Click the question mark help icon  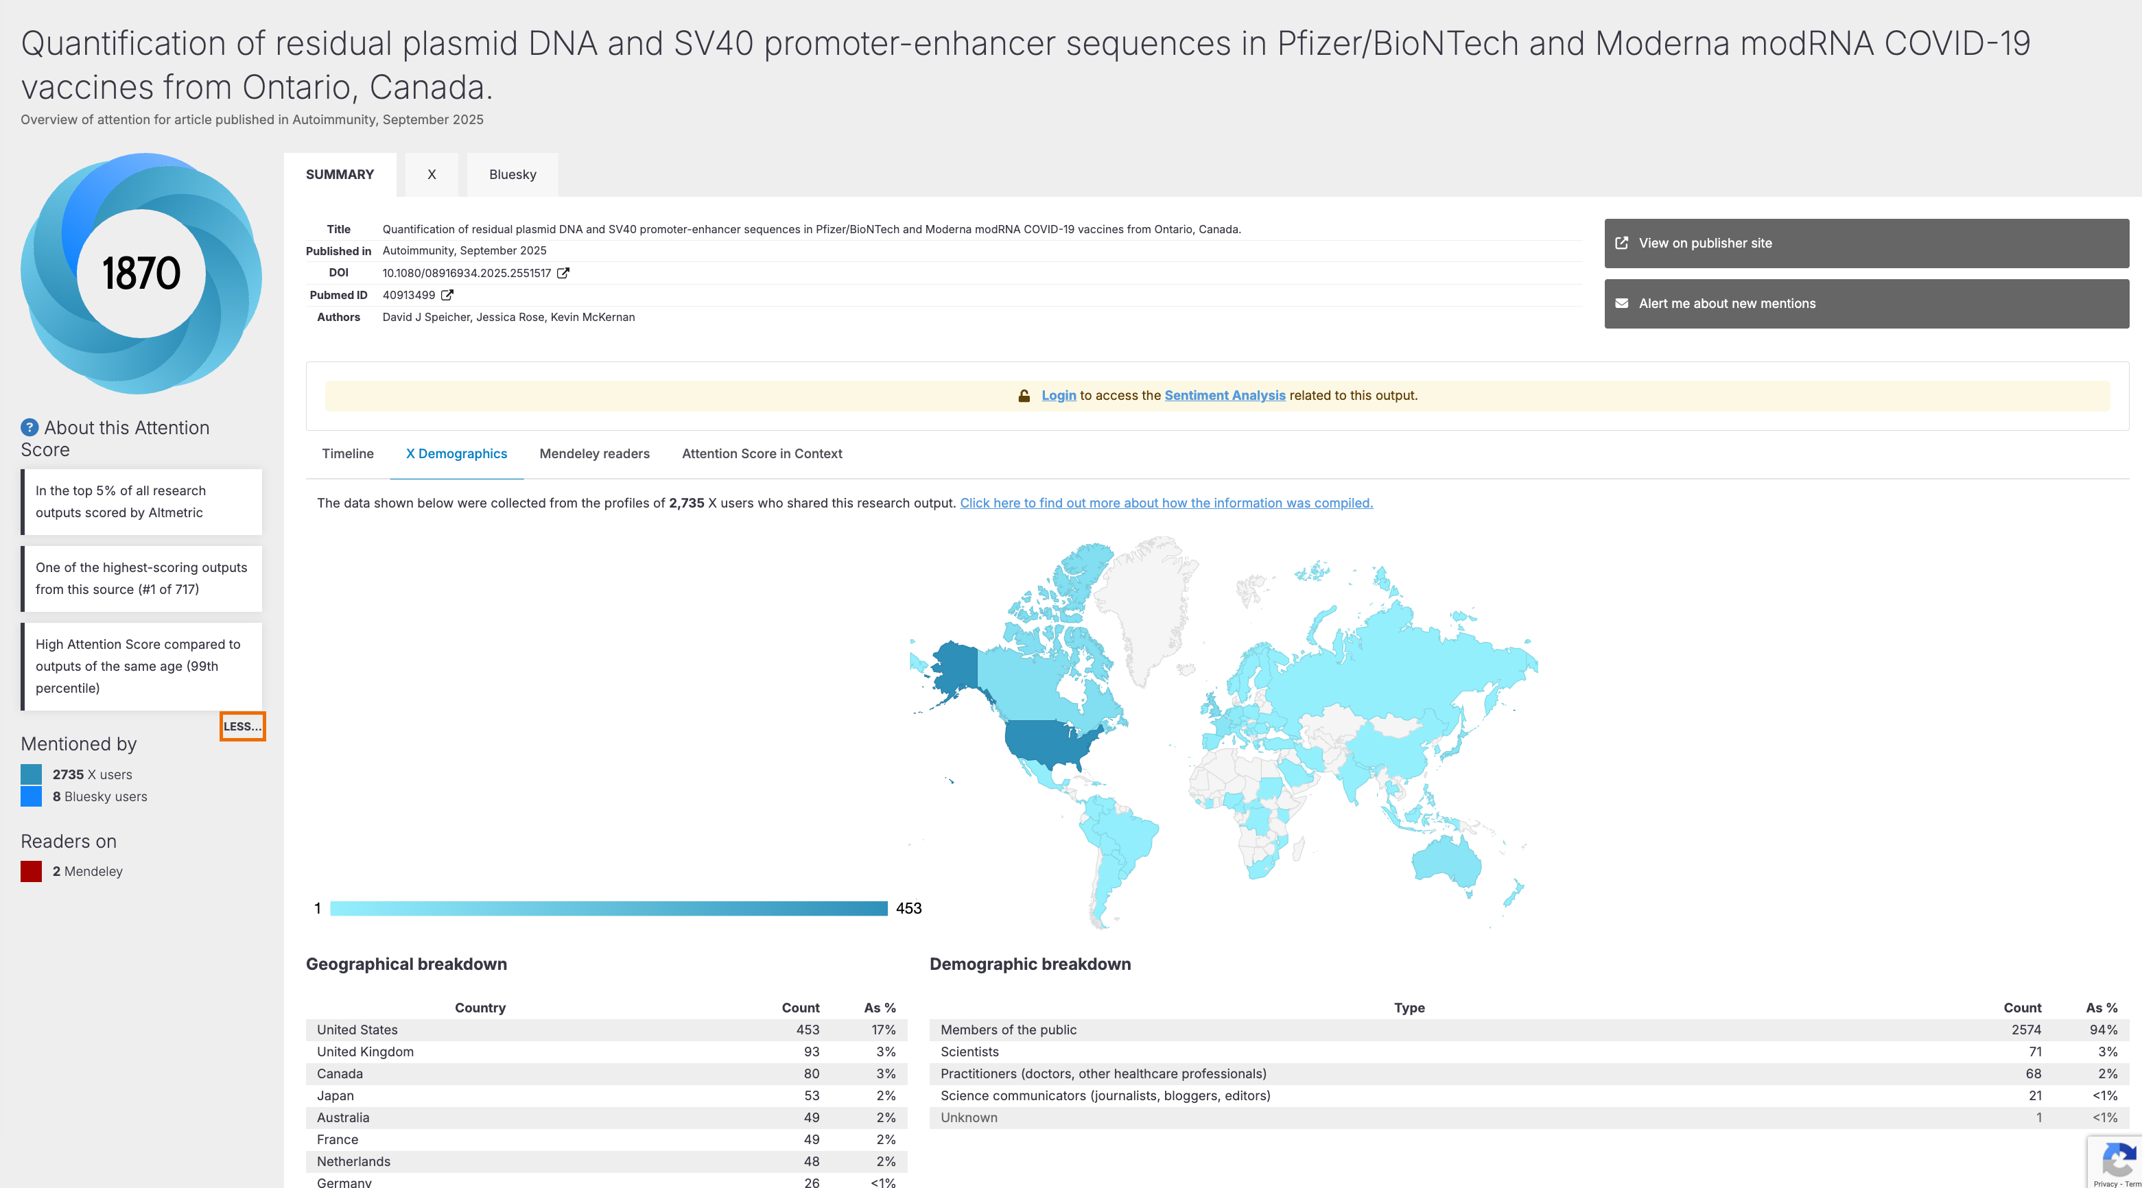click(29, 427)
